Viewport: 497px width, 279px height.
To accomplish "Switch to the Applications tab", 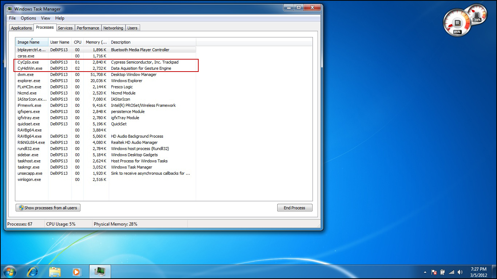I will [21, 28].
